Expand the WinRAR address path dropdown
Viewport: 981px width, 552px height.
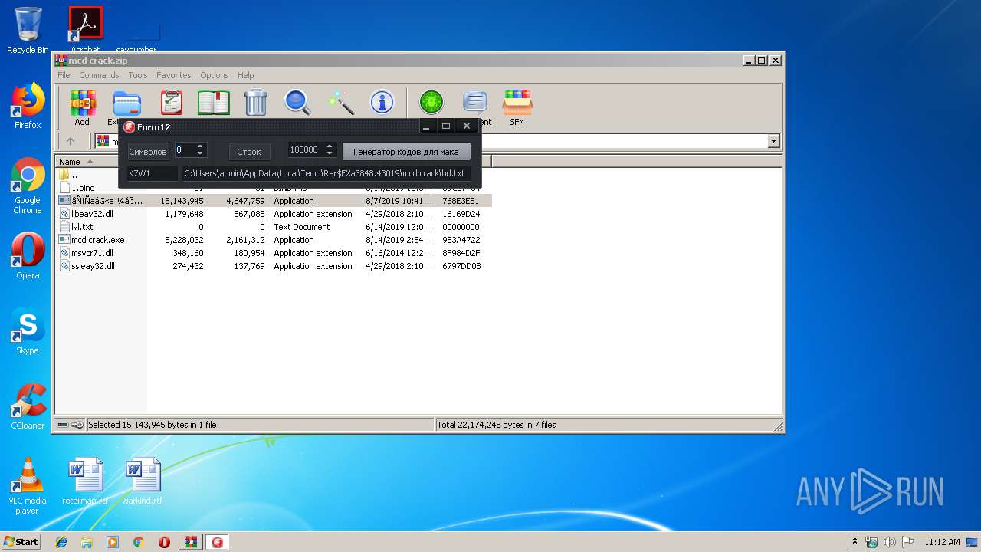click(773, 141)
